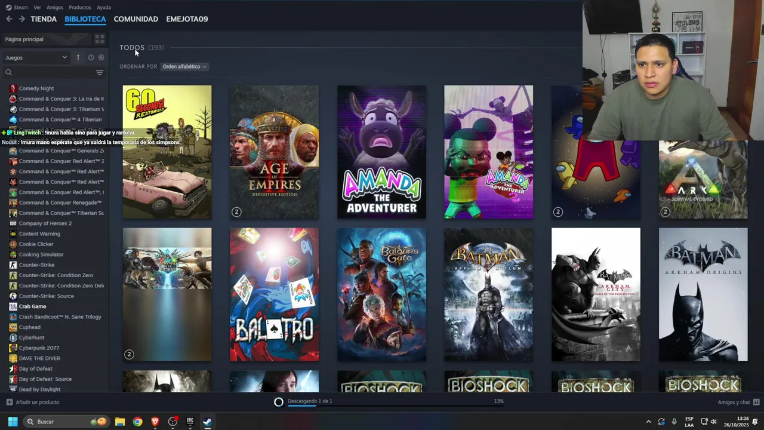Open the Batman Arkham Origins cover

[x=703, y=294]
